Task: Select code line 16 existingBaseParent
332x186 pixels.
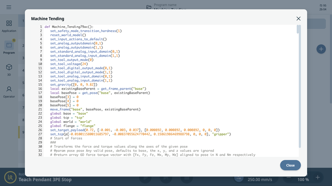Action: [x=98, y=89]
